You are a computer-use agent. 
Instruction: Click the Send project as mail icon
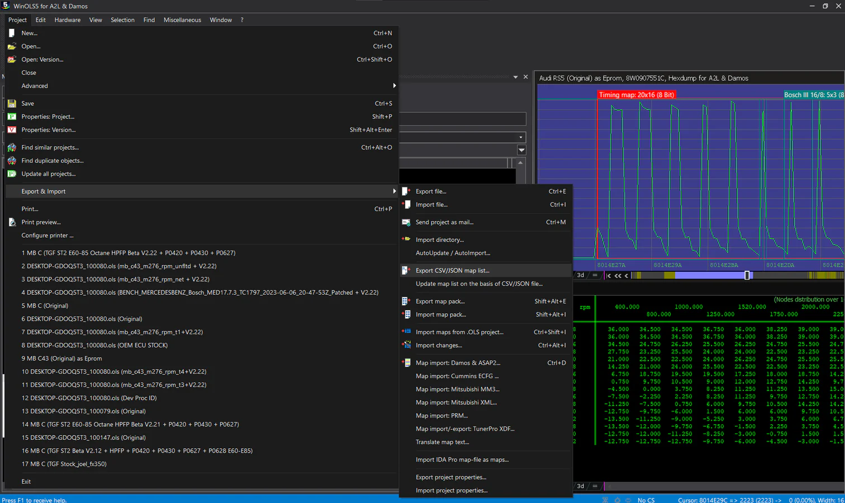(x=406, y=222)
